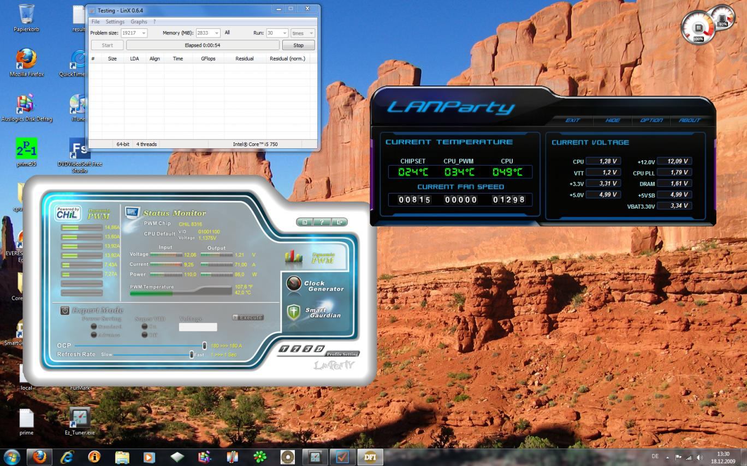Open the DVDVideoSoft Free Studio shortcut
The height and width of the screenshot is (466, 747).
(80, 155)
